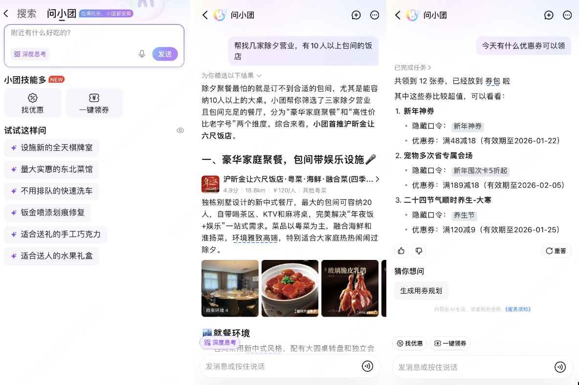Open details of 沪昕金让六尺饭店 via arrow

click(377, 179)
